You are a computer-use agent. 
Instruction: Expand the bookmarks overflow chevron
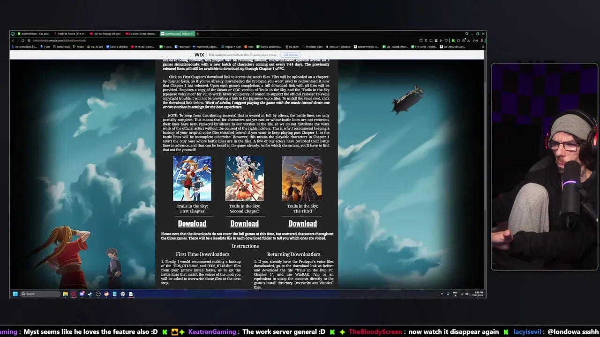coord(483,47)
